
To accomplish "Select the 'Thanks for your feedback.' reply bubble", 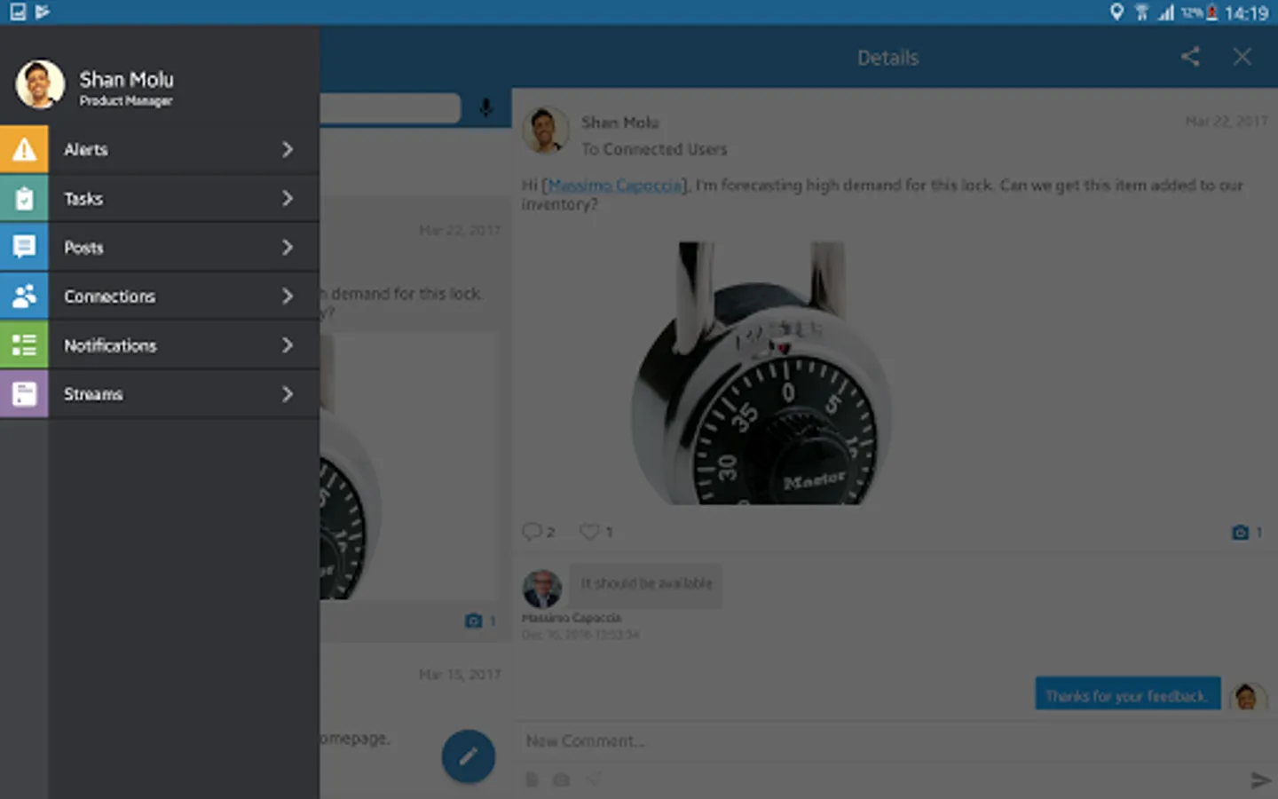I will pyautogui.click(x=1127, y=695).
